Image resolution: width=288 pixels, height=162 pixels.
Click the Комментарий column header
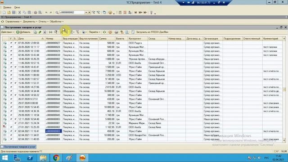click(272, 39)
